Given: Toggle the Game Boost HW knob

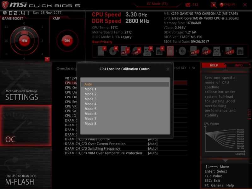Looking at the screenshot, I should point(25,41).
